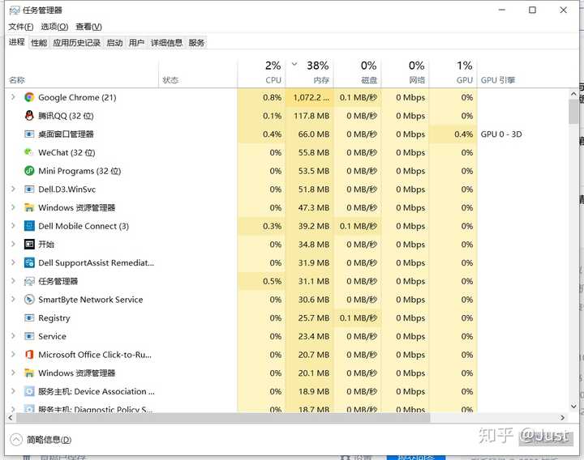This screenshot has width=584, height=460.
Task: Expand the first Windows 资源管理器 row
Action: tap(13, 207)
